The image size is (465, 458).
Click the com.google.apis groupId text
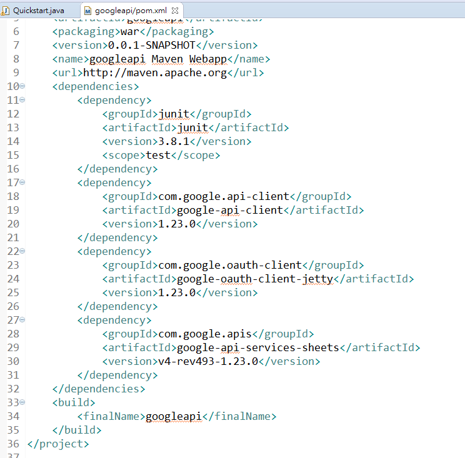coord(205,334)
